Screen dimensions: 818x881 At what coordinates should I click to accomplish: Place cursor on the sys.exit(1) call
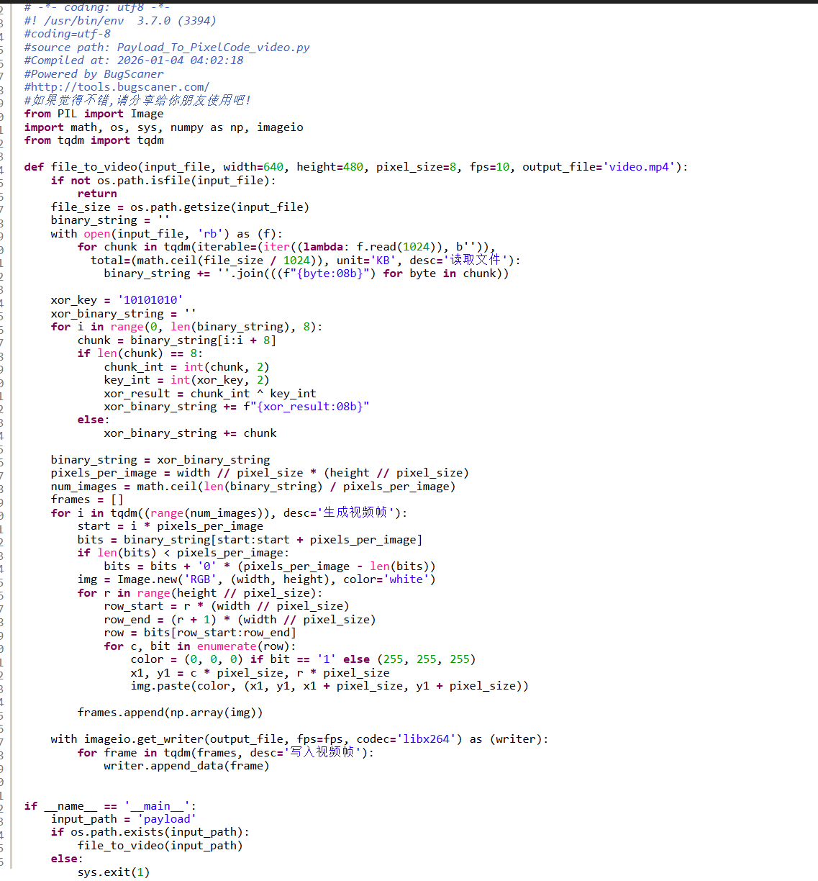114,872
